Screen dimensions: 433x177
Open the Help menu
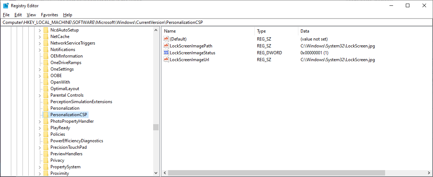pyautogui.click(x=68, y=15)
